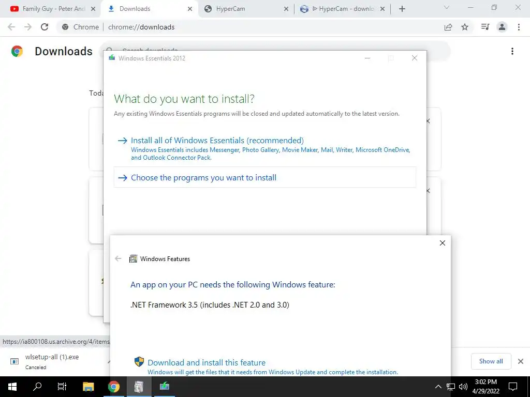Click Google Chrome taskbar icon
The image size is (530, 397).
113,387
